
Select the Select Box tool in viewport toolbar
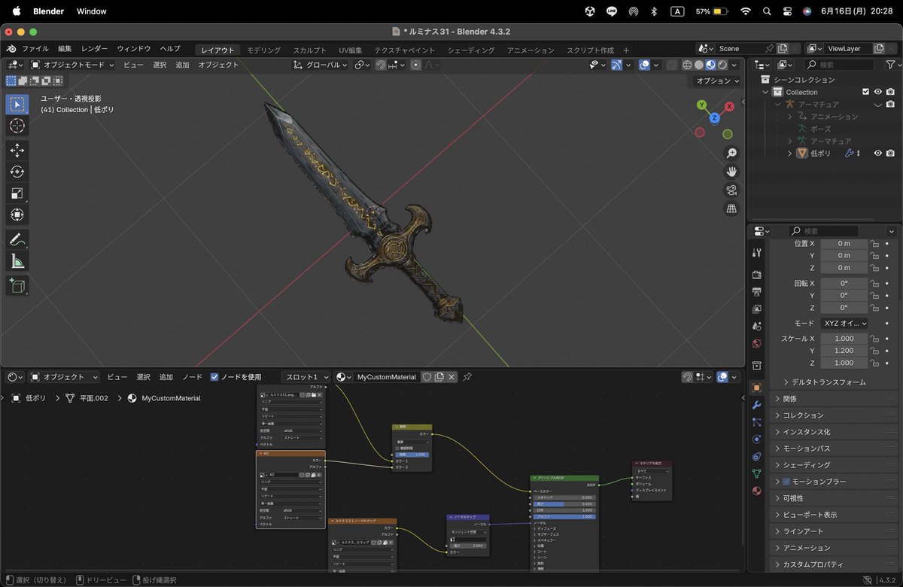pyautogui.click(x=17, y=104)
